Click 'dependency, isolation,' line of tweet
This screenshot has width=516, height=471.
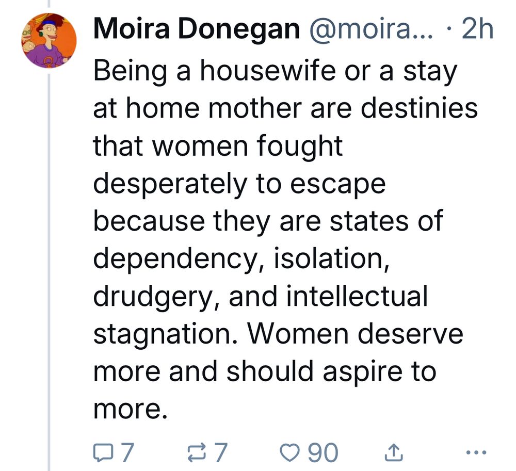[x=241, y=259]
